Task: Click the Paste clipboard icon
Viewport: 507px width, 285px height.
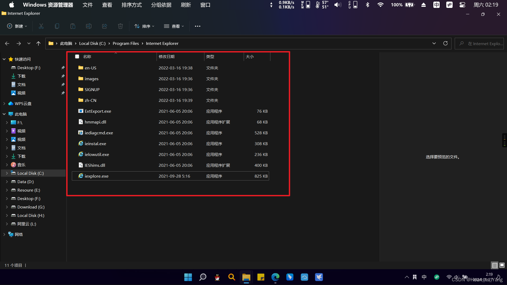Action: [73, 26]
